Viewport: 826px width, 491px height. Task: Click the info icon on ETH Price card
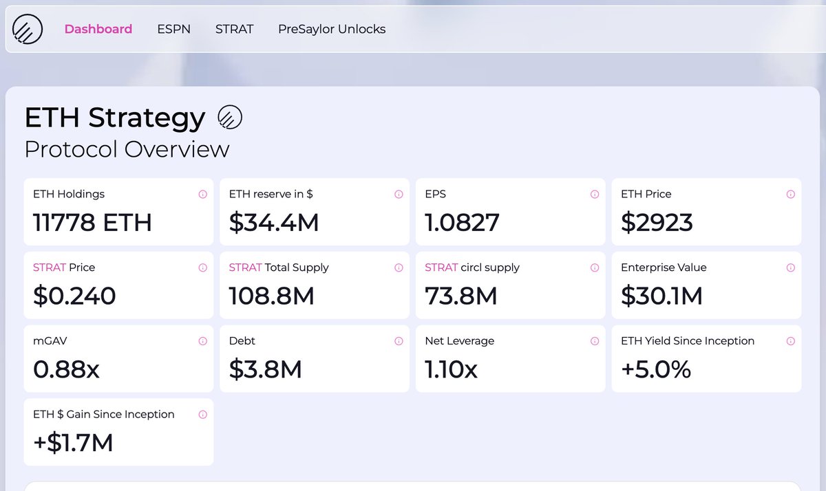tap(790, 195)
